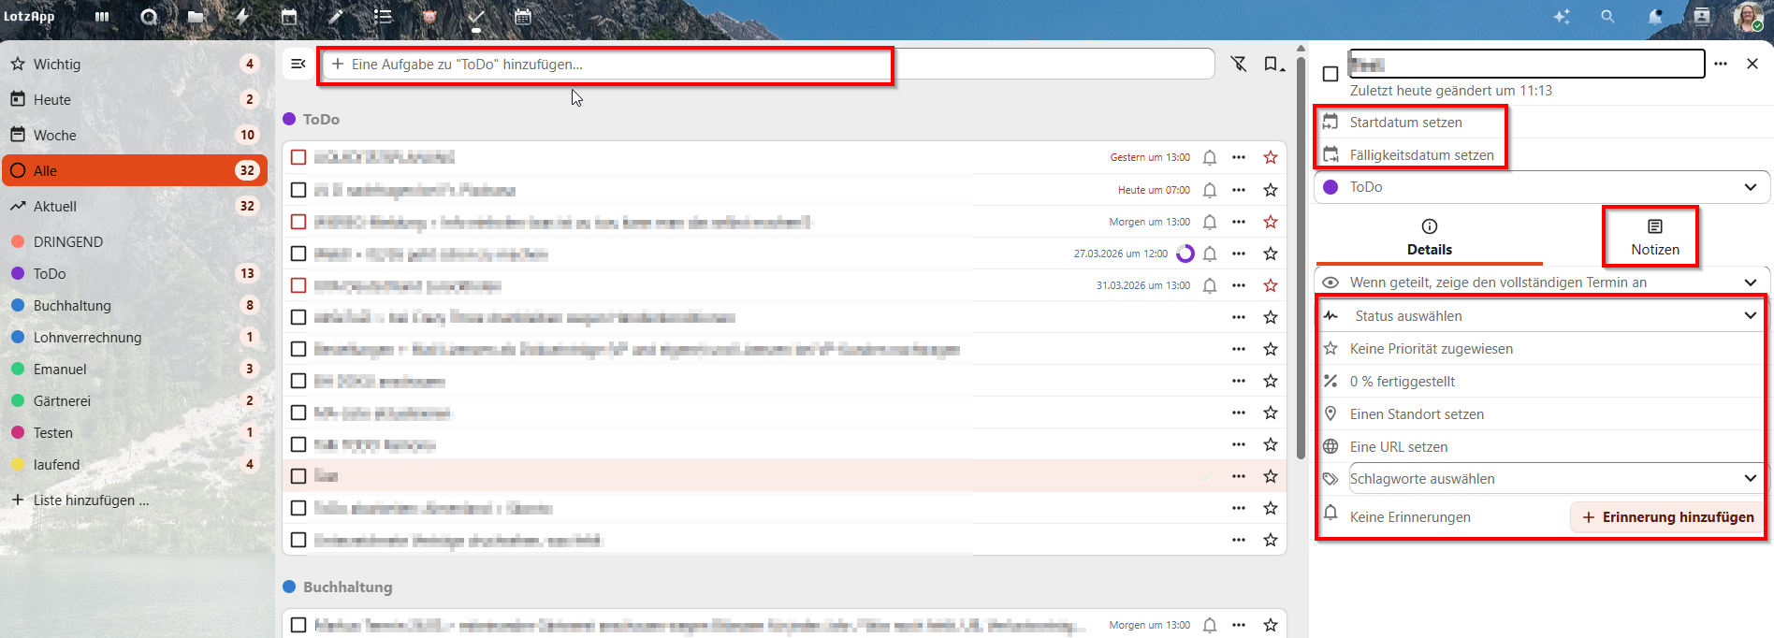
Task: Click Fälligkeitsdatum setzen
Action: pyautogui.click(x=1420, y=155)
